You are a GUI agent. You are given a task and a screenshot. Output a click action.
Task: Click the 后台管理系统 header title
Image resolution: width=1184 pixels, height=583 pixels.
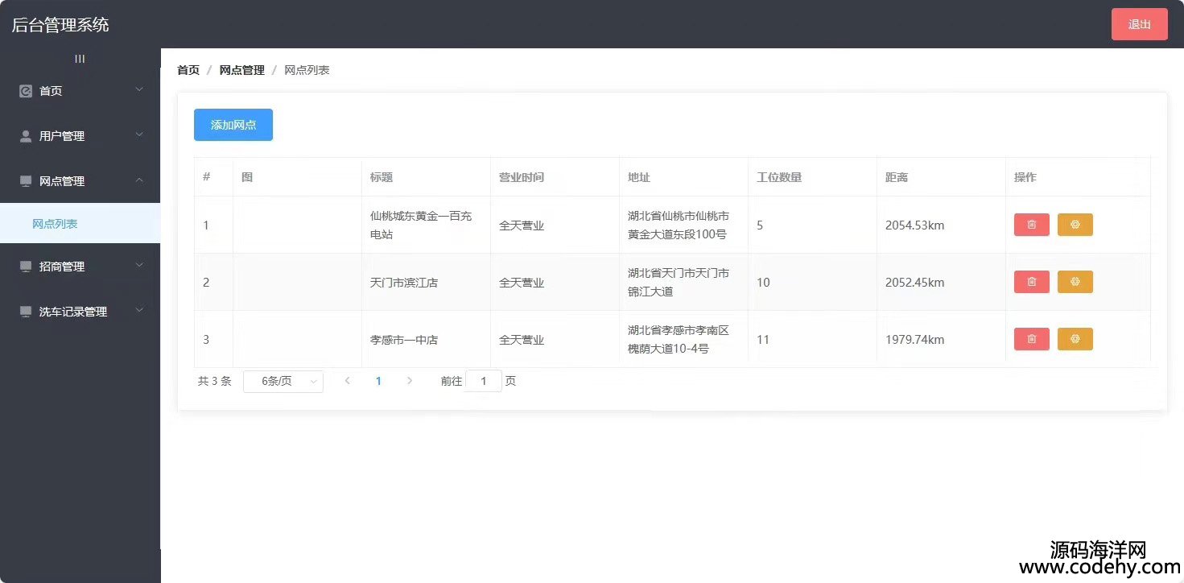[60, 25]
